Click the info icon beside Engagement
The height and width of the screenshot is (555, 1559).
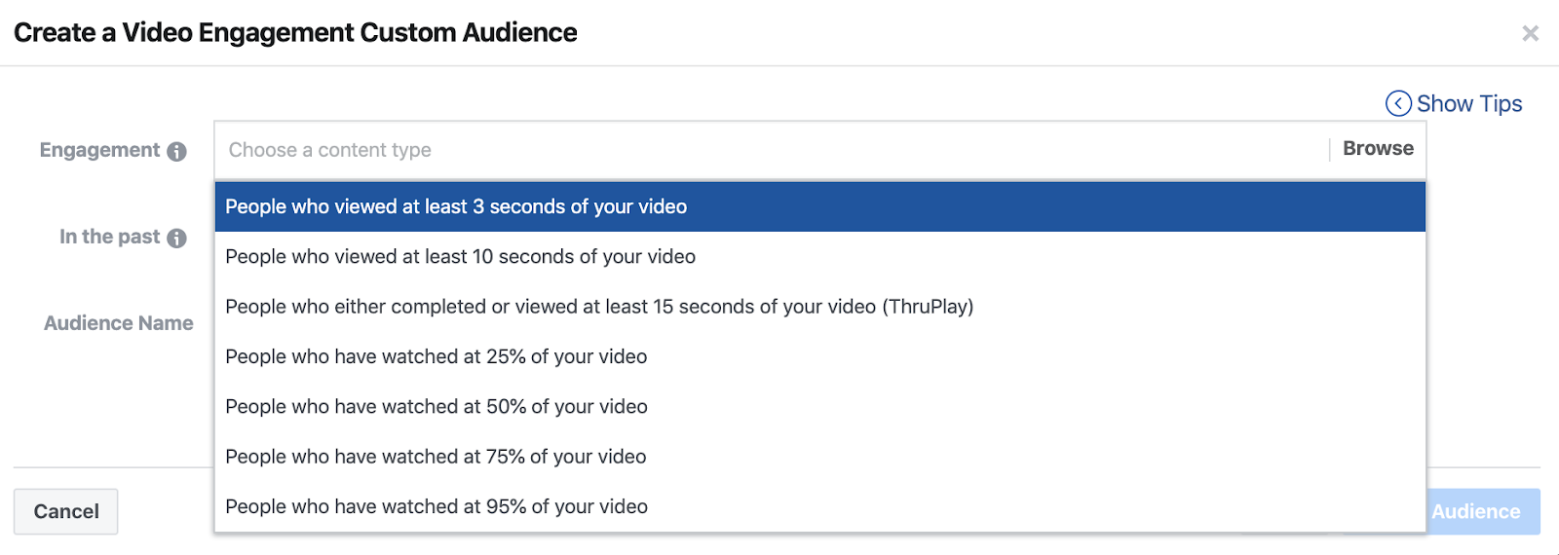[x=176, y=152]
